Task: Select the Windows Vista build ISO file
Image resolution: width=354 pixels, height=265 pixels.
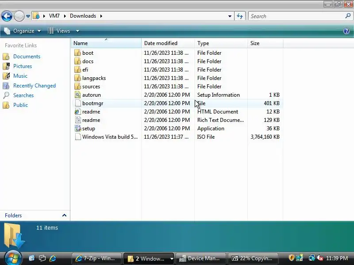Action: tap(110, 137)
